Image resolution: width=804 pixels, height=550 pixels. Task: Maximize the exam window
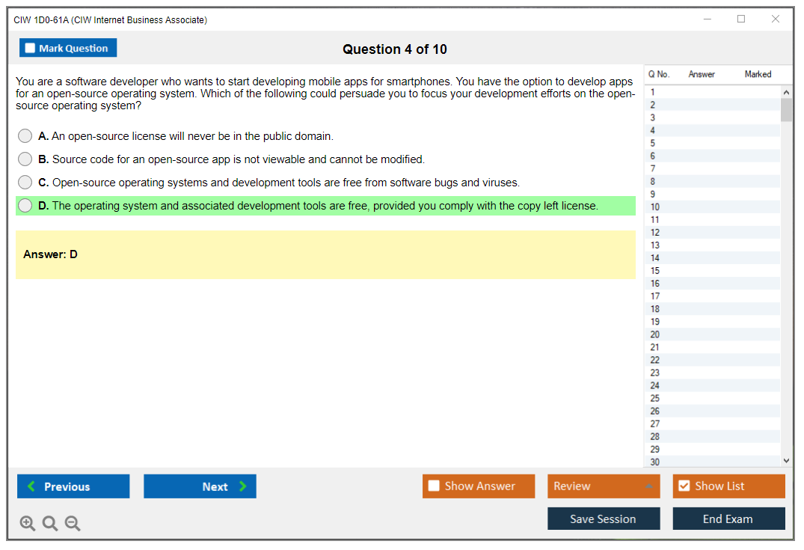point(741,19)
